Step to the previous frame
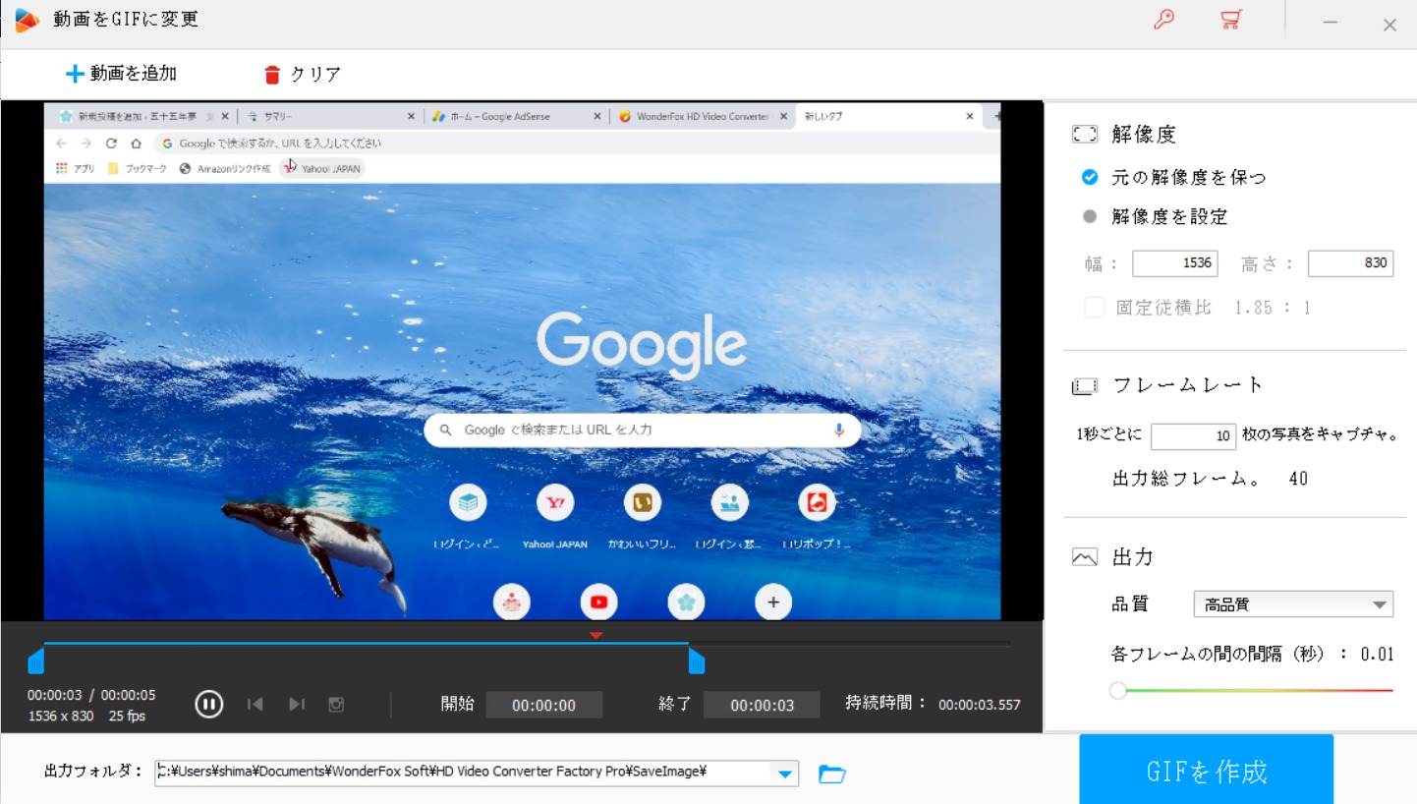 click(255, 704)
